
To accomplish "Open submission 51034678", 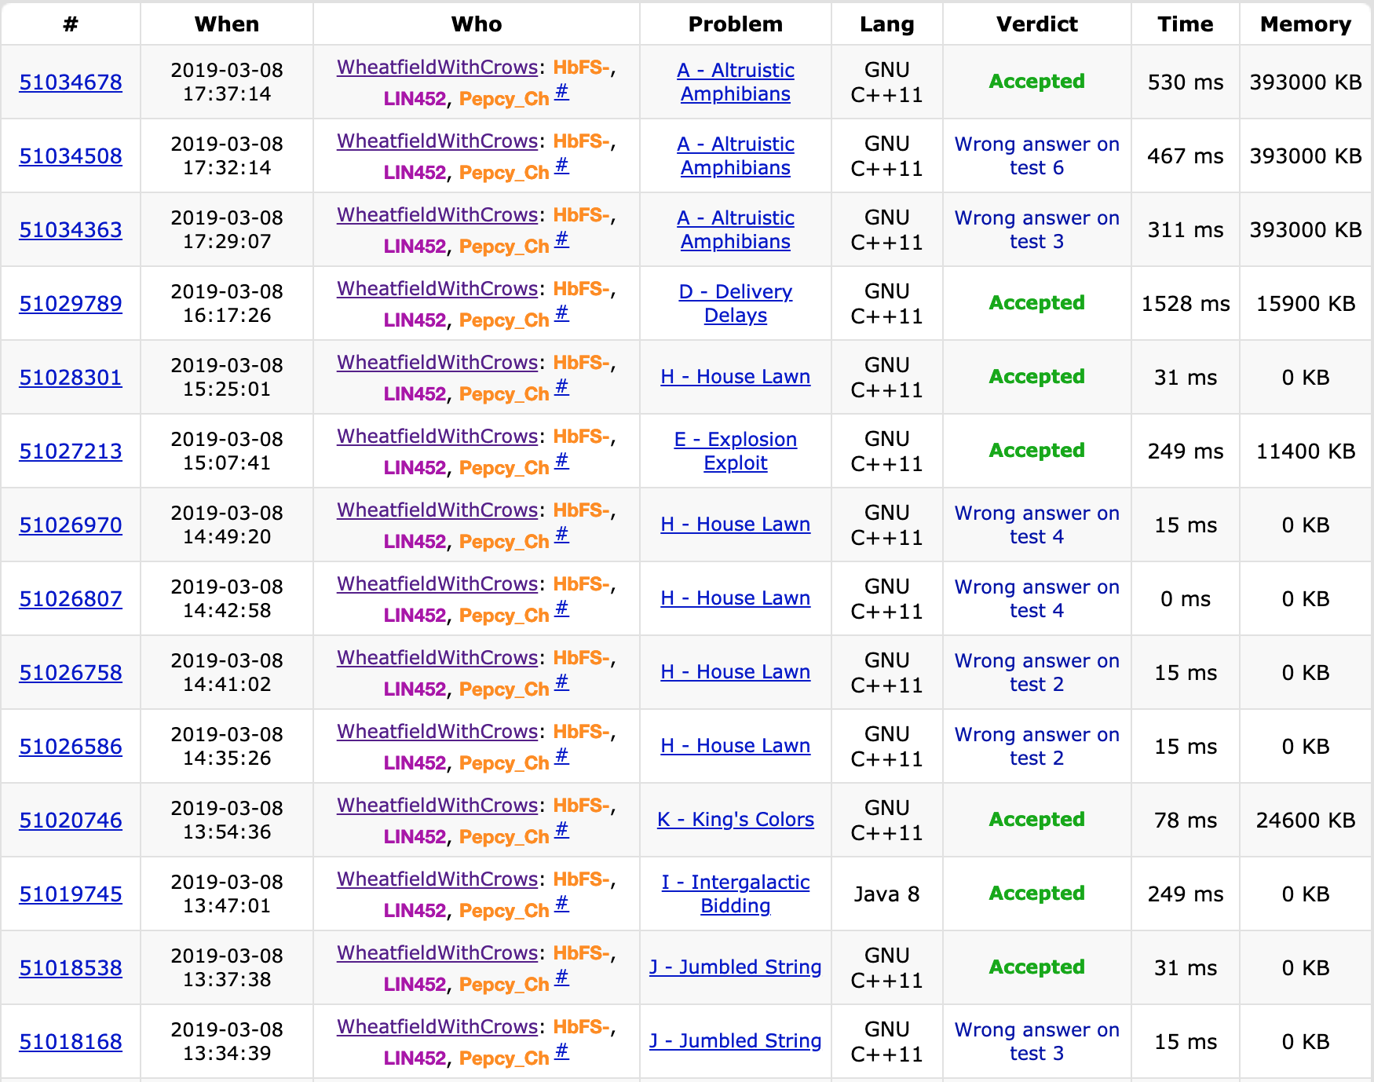I will coord(71,82).
